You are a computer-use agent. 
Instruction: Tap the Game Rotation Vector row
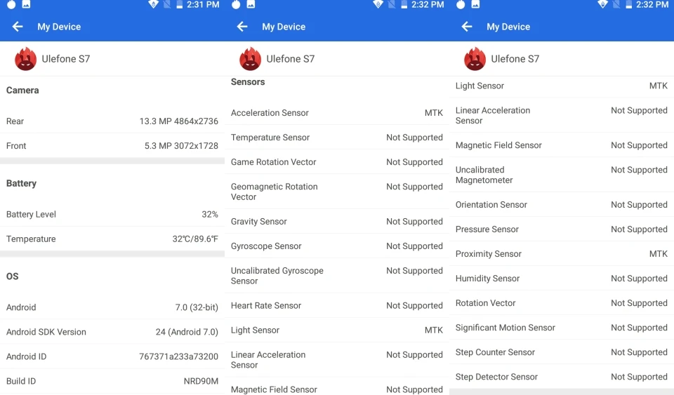coord(337,162)
